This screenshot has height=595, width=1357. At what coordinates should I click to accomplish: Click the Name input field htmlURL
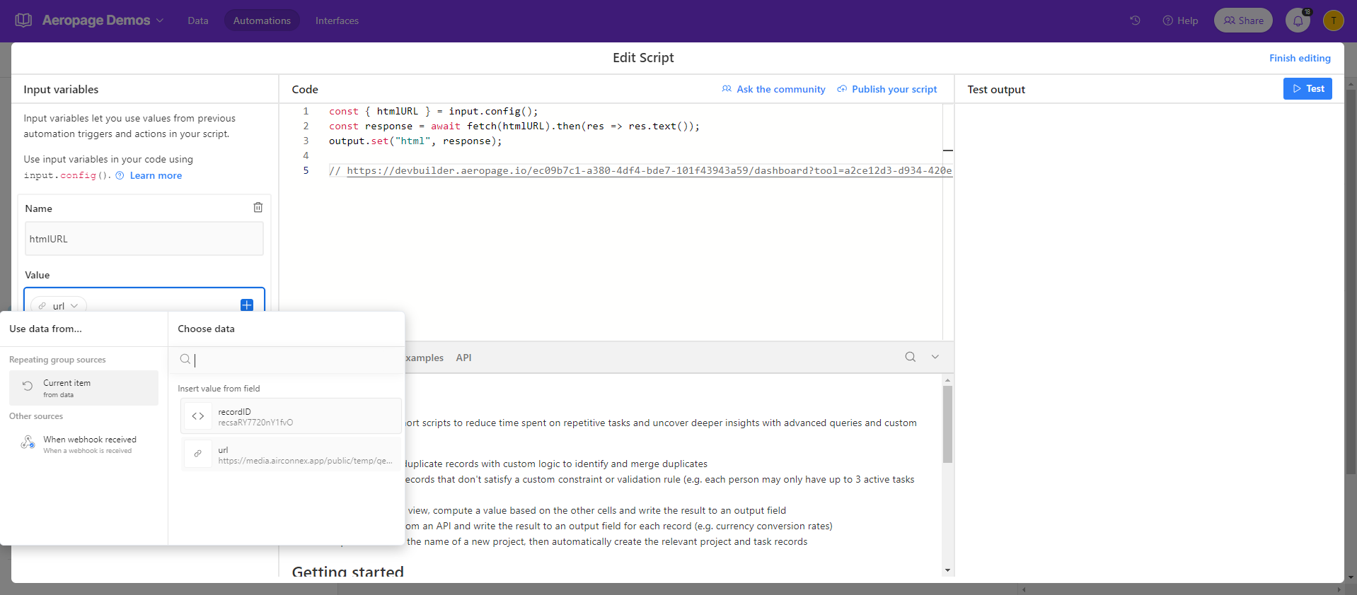[144, 239]
